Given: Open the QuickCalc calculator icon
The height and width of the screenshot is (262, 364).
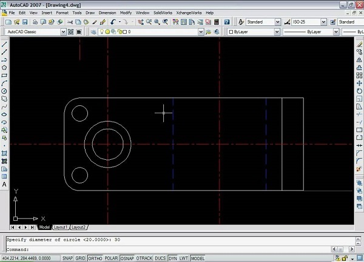Looking at the screenshot, I should point(217,22).
